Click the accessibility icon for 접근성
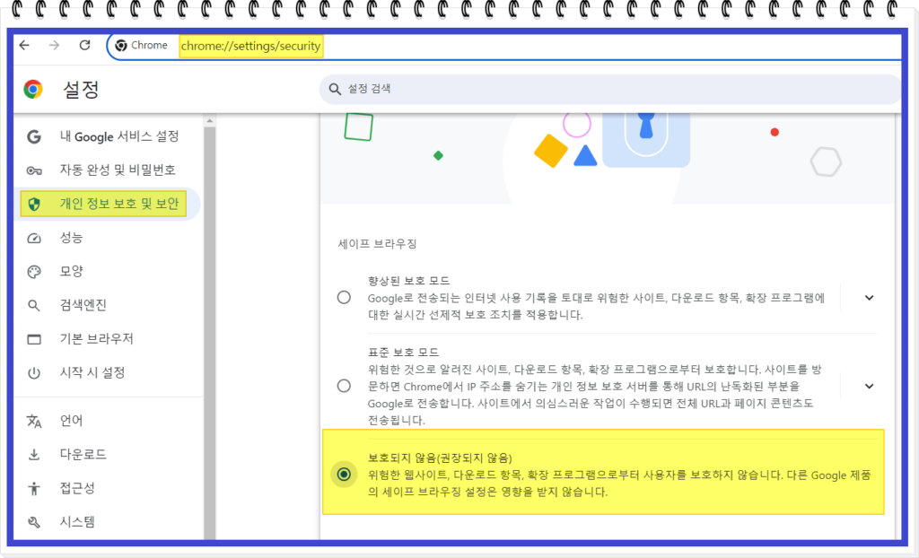The image size is (919, 558). coord(34,488)
